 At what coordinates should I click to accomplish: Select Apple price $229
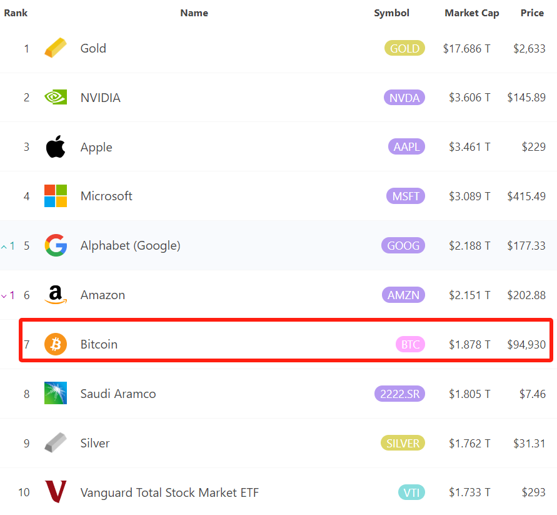coord(533,147)
